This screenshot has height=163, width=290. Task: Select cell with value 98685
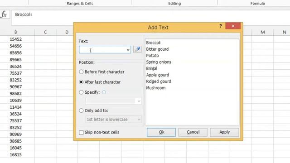coord(16,141)
